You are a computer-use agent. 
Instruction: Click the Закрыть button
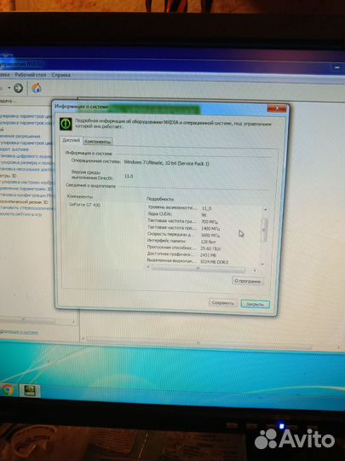(x=255, y=304)
